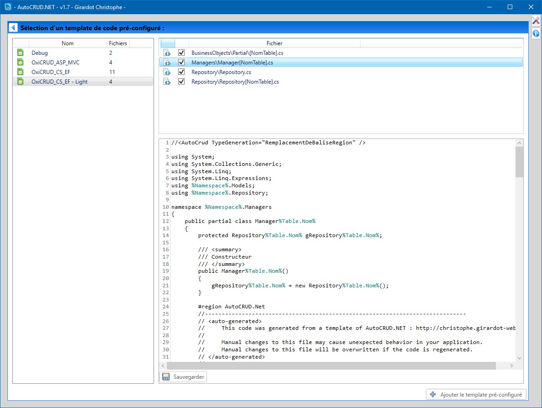This screenshot has height=408, width=542.
Task: Select file Repository\Repository.cs
Action: [x=341, y=72]
